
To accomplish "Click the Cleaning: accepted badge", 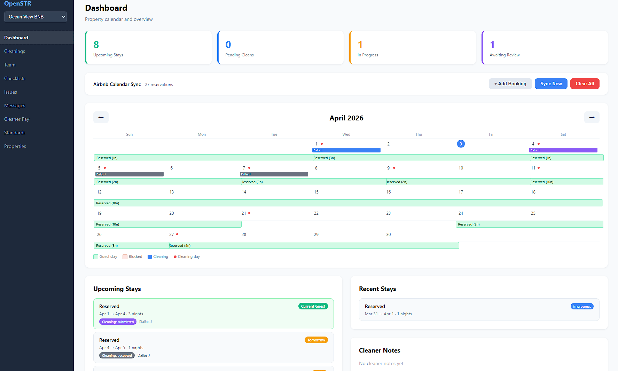I will pos(117,355).
